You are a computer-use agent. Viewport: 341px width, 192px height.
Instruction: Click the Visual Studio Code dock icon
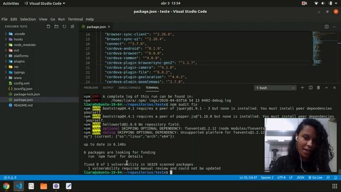[x=19, y=186]
